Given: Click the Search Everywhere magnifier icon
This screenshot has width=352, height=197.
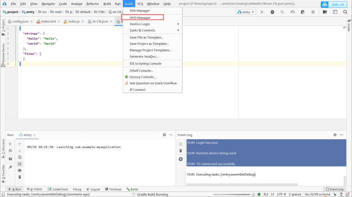Looking at the screenshot, I should [345, 12].
